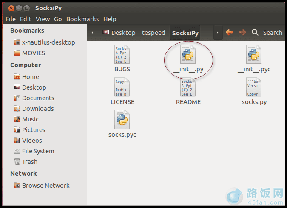Close the SocksiPy window
This screenshot has width=287, height=208.
tap(11, 8)
